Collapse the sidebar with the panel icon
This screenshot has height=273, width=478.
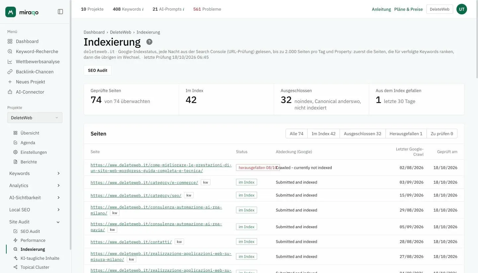[x=60, y=12]
